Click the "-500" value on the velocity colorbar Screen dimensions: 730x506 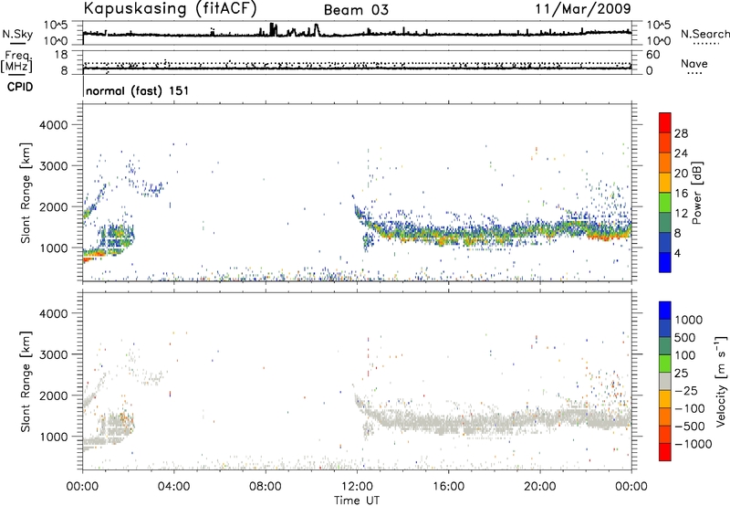click(x=690, y=427)
